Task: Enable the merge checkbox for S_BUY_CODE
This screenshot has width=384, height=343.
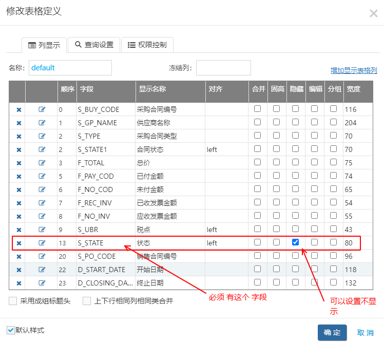Action: [x=258, y=109]
